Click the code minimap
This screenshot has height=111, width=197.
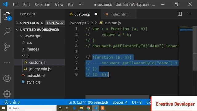click(186, 28)
